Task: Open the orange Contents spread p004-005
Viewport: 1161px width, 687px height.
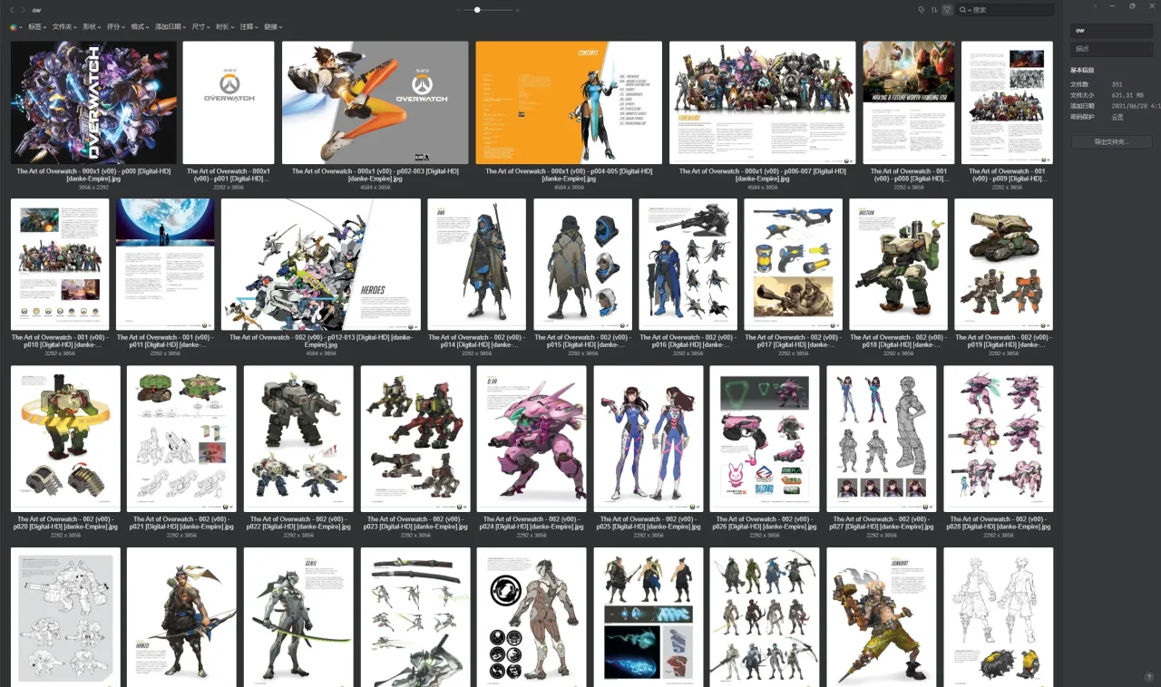Action: (x=569, y=102)
